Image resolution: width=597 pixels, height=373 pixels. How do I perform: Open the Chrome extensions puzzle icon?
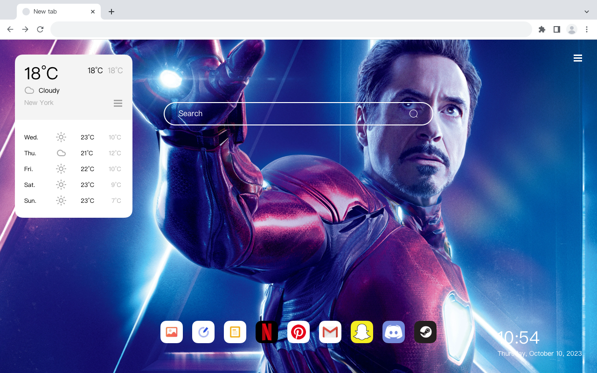click(x=541, y=29)
